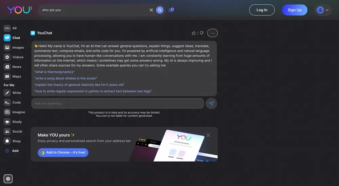
Task: Click the python regular expression example query
Action: click(x=93, y=91)
